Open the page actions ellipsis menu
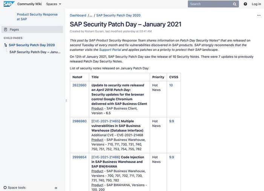Viewport: 264px width, 191px height. point(259,15)
